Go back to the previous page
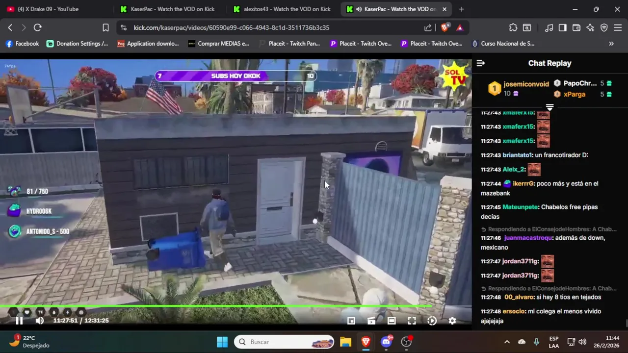Image resolution: width=628 pixels, height=353 pixels. [x=10, y=28]
